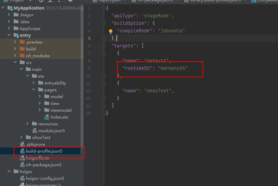Click the orange .preview folder icon
The image size is (278, 186).
(22, 42)
